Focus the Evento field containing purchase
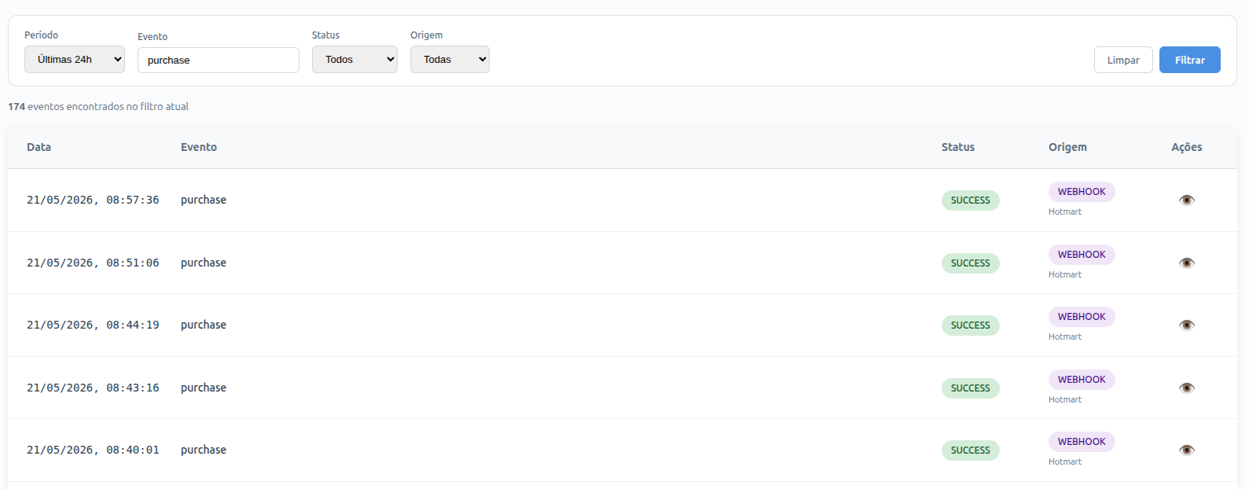The height and width of the screenshot is (489, 1249). tap(219, 61)
